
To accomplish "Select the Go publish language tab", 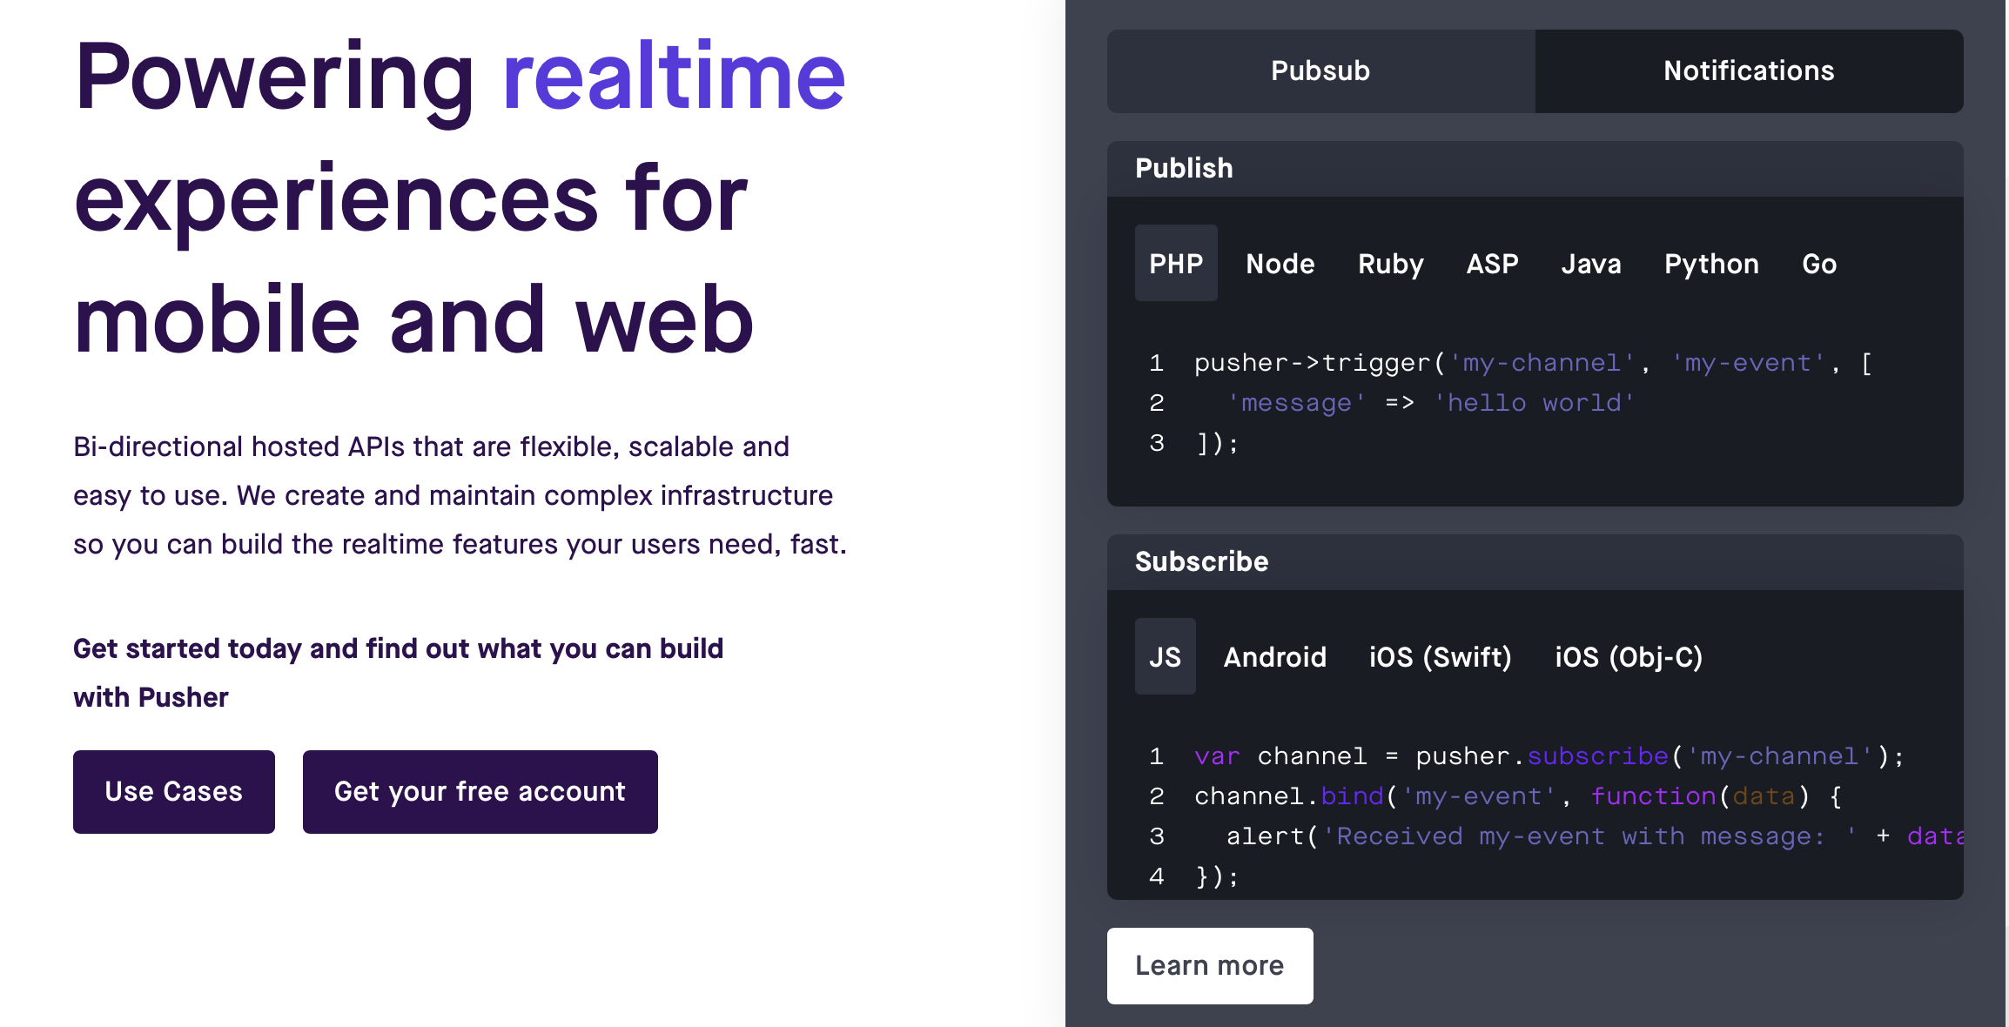I will tap(1819, 263).
